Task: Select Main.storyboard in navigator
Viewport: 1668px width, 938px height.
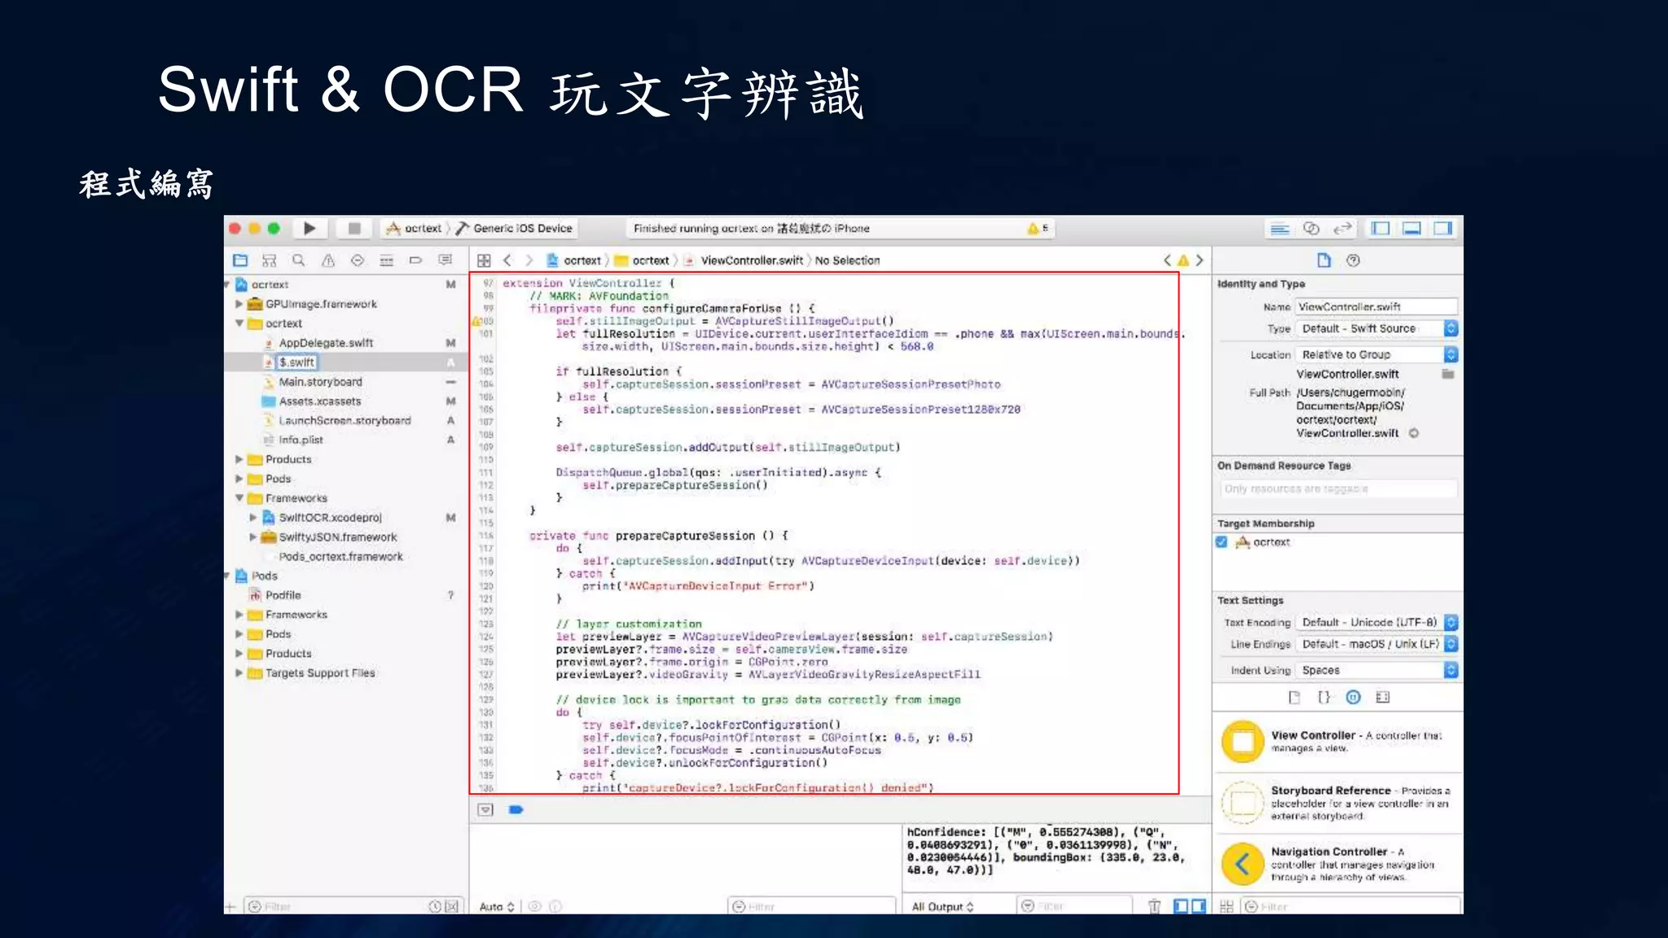Action: click(x=320, y=382)
